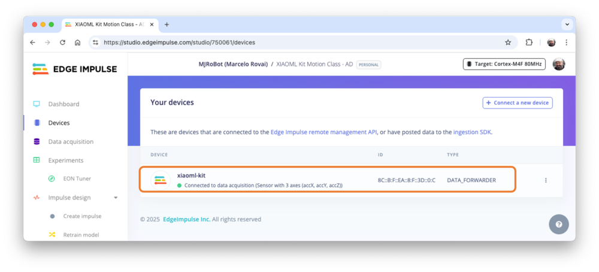This screenshot has width=599, height=272.
Task: Follow the ingestion SDK link
Action: (x=472, y=132)
